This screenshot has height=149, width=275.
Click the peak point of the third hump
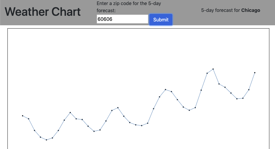pyautogui.click(x=165, y=90)
